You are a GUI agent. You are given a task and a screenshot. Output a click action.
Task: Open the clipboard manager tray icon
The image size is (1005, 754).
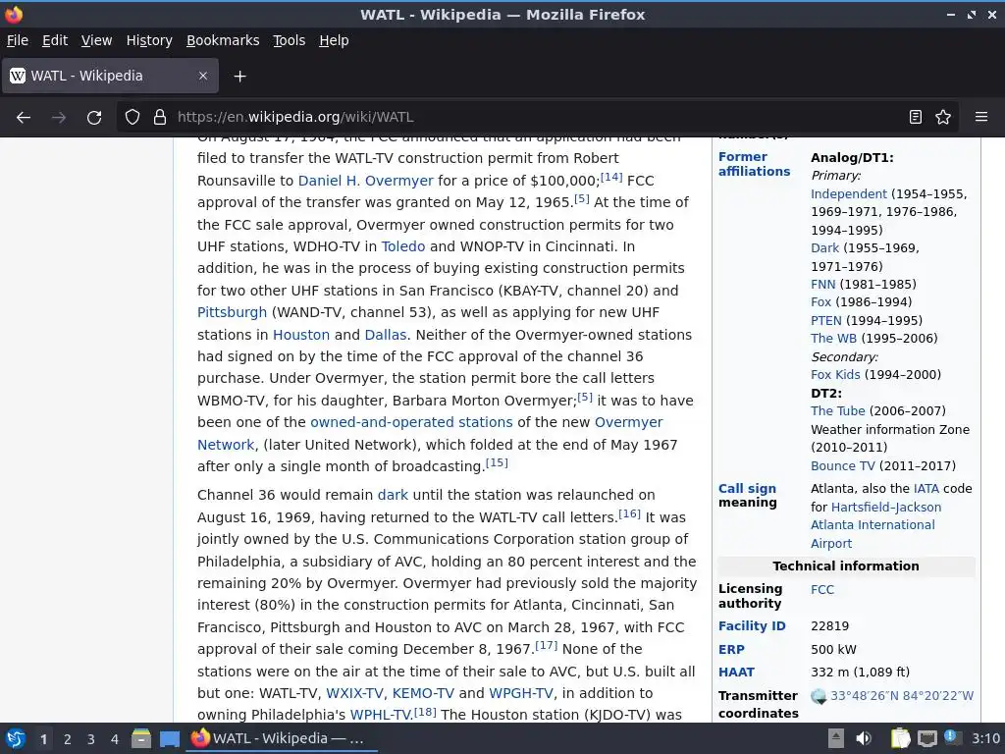(900, 738)
